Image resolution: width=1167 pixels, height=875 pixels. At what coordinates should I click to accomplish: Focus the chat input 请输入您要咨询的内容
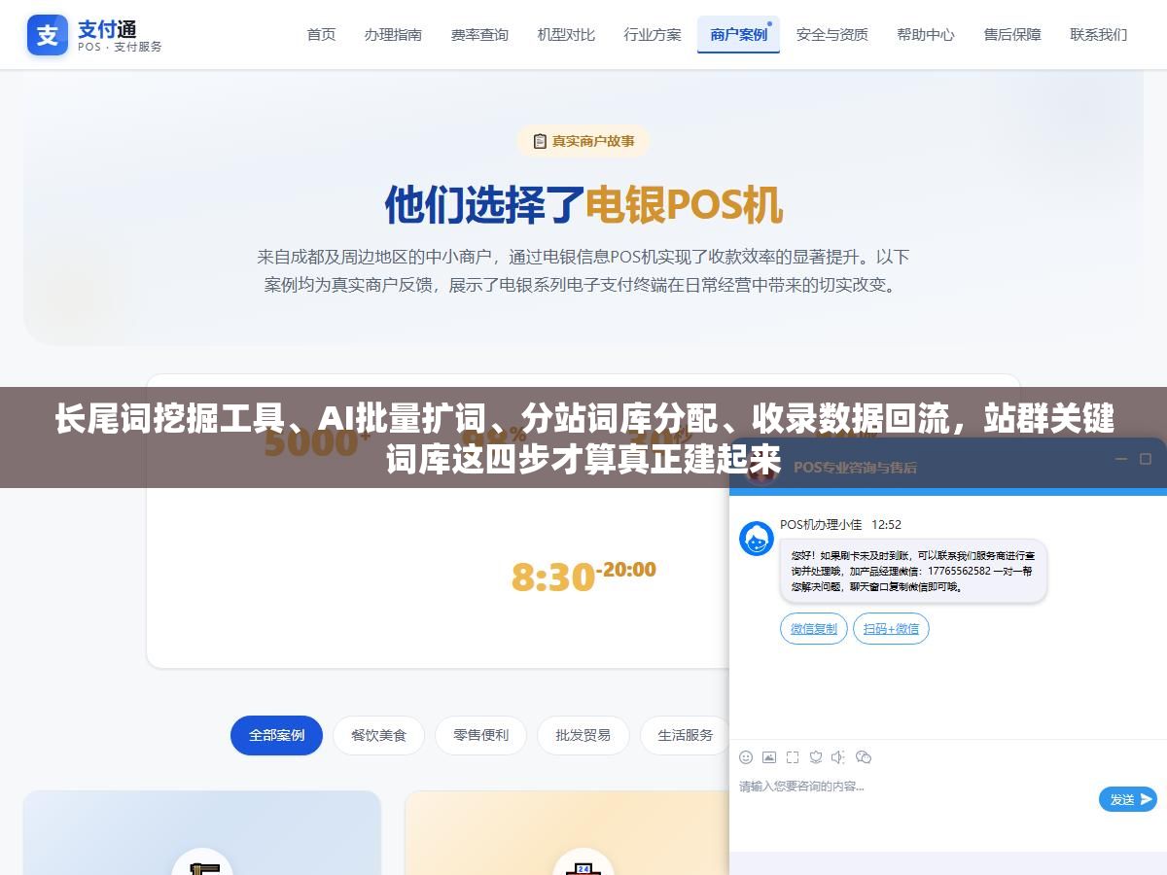coord(914,787)
